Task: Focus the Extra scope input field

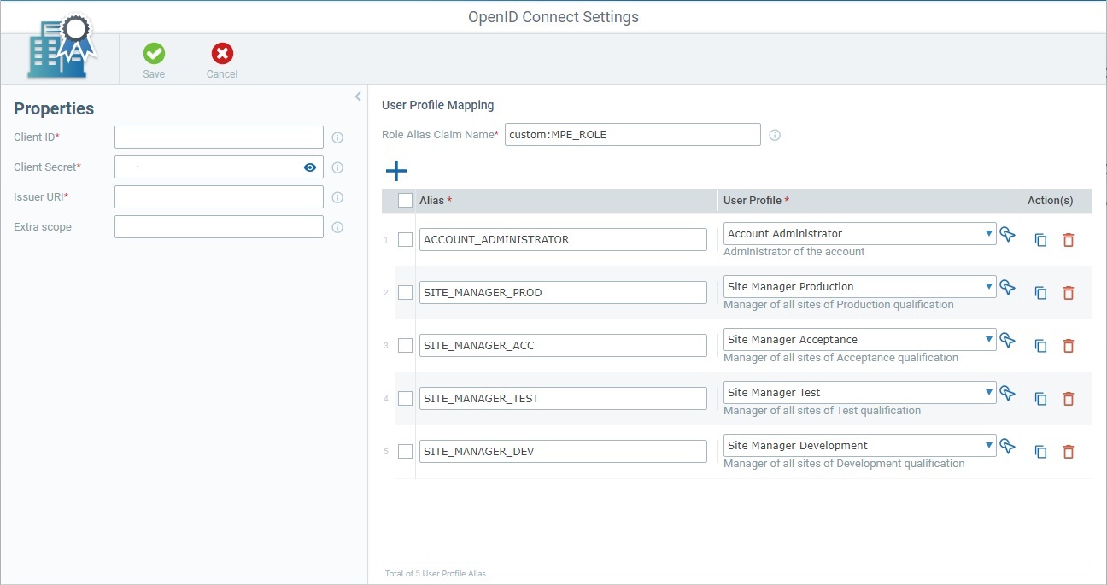Action: tap(219, 227)
